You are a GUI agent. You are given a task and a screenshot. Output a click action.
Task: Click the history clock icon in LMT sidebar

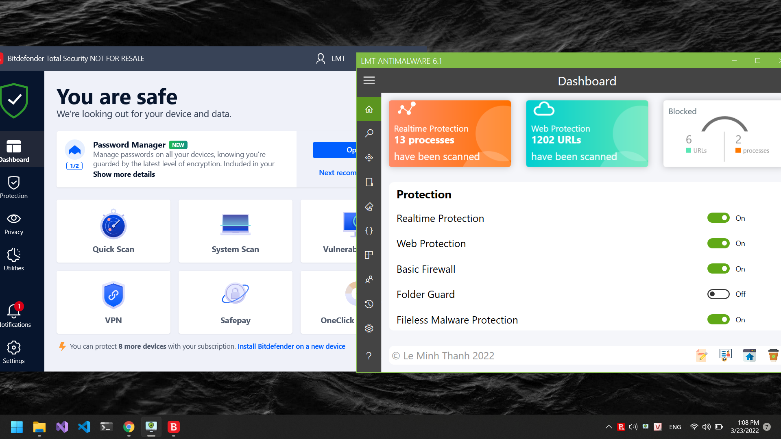coord(369,304)
